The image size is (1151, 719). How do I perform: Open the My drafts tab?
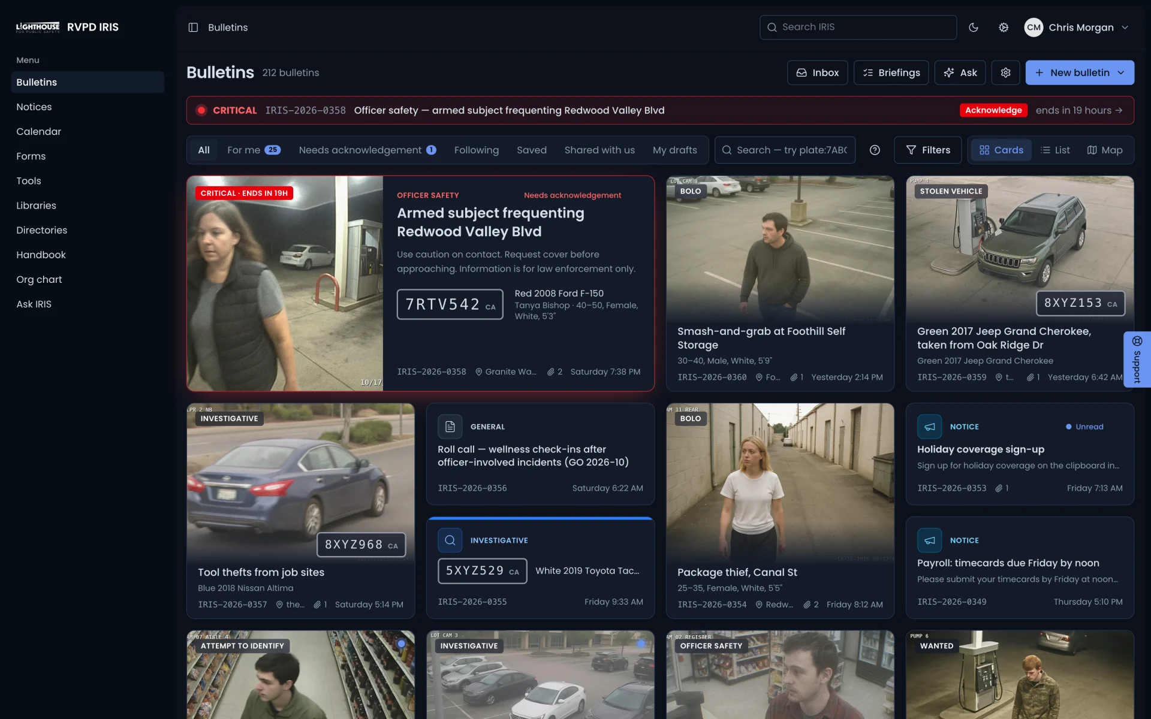click(675, 150)
